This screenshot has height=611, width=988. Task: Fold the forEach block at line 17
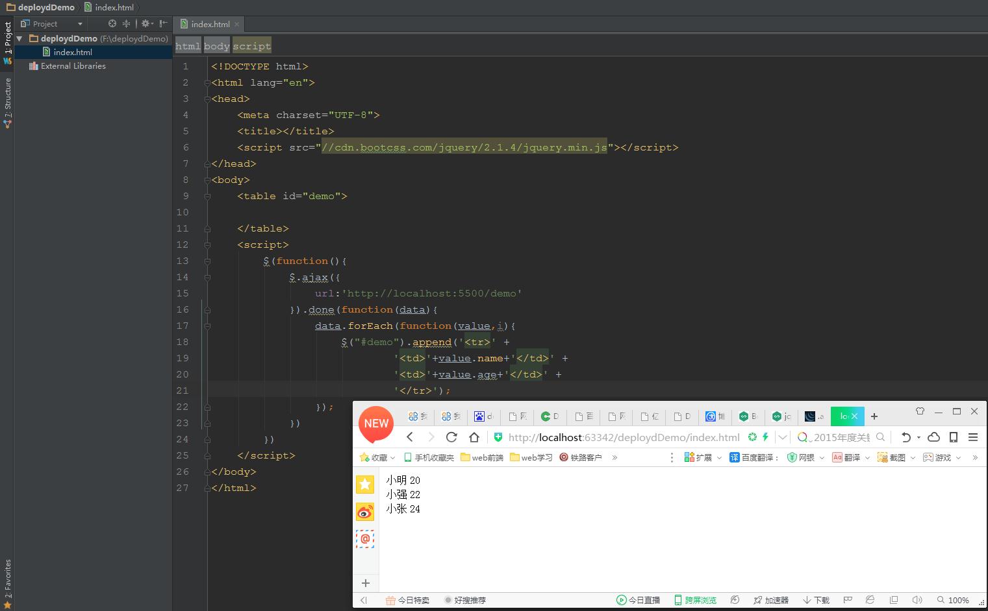[207, 326]
